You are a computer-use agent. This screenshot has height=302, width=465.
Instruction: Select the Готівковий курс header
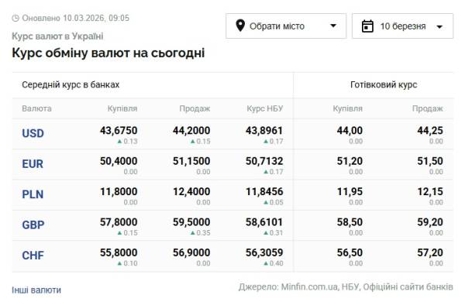[384, 84]
